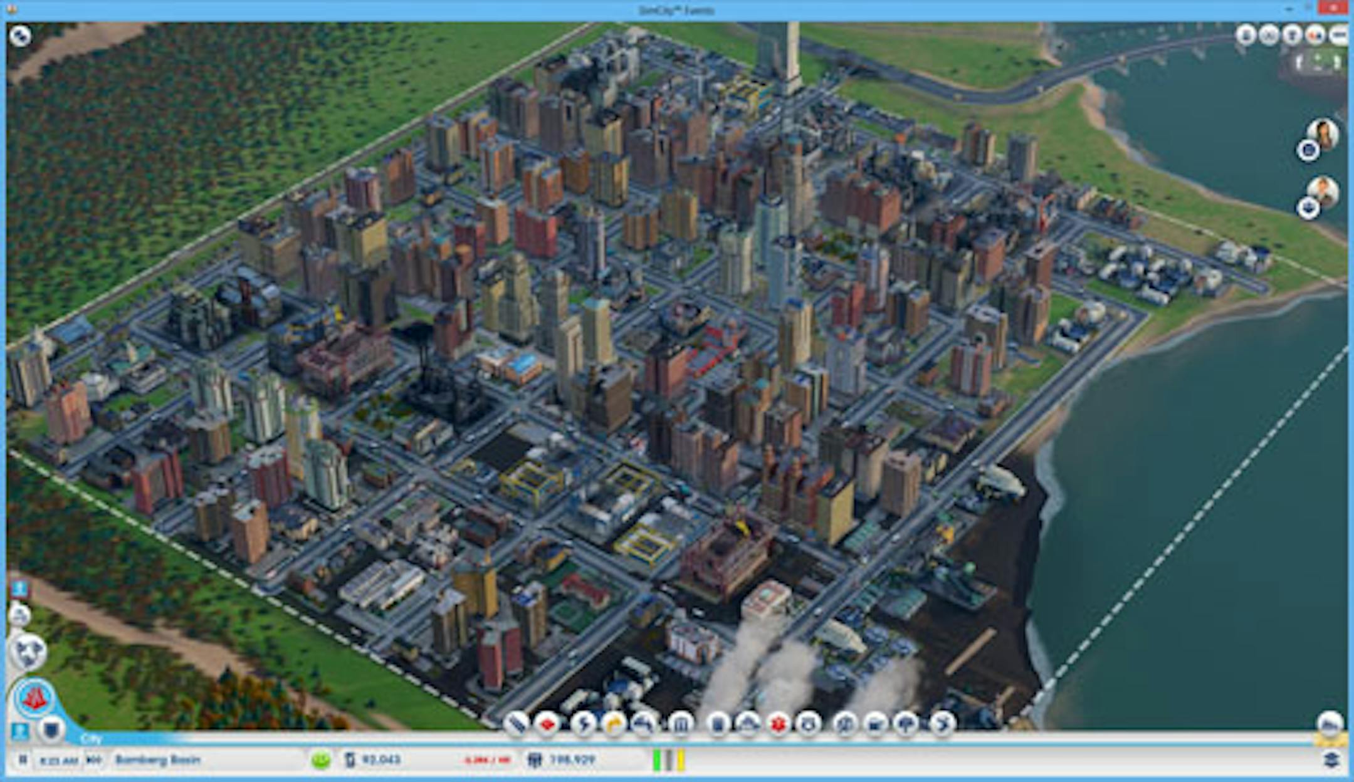Screen dimensions: 1354x782
Task: Open the Police badge menu
Action: click(809, 724)
